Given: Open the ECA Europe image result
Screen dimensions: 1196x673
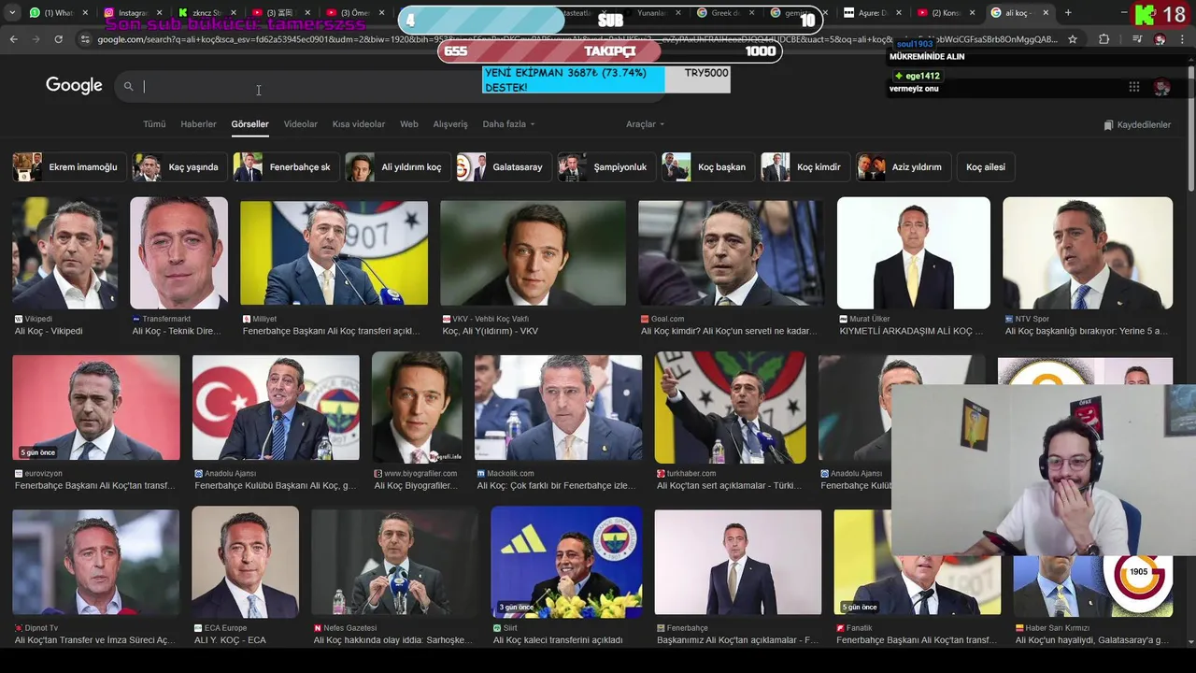Looking at the screenshot, I should 245,562.
